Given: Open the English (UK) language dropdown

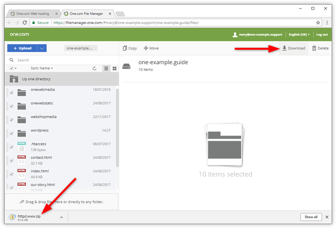Looking at the screenshot, I should point(299,35).
